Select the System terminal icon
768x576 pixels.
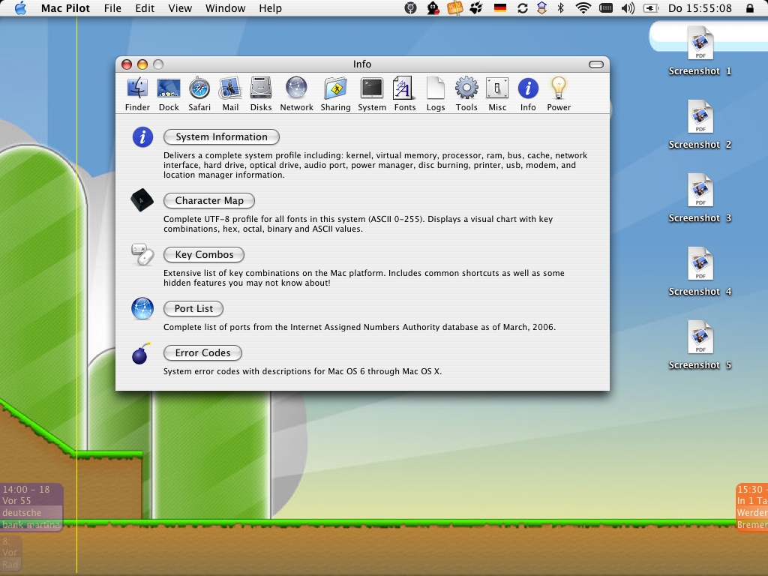[372, 94]
